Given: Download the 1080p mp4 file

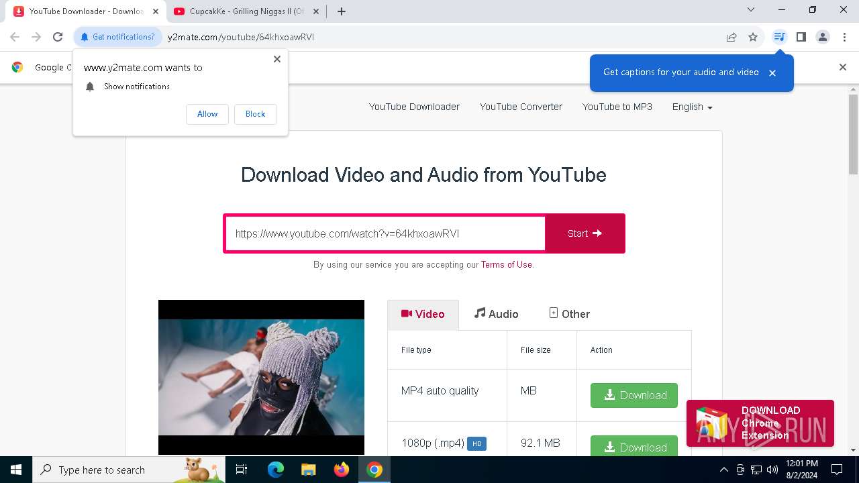Looking at the screenshot, I should (x=634, y=446).
